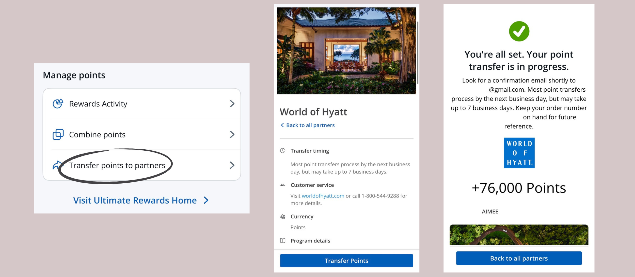This screenshot has width=635, height=277.
Task: Click the coins icon beside Currency
Action: click(282, 216)
